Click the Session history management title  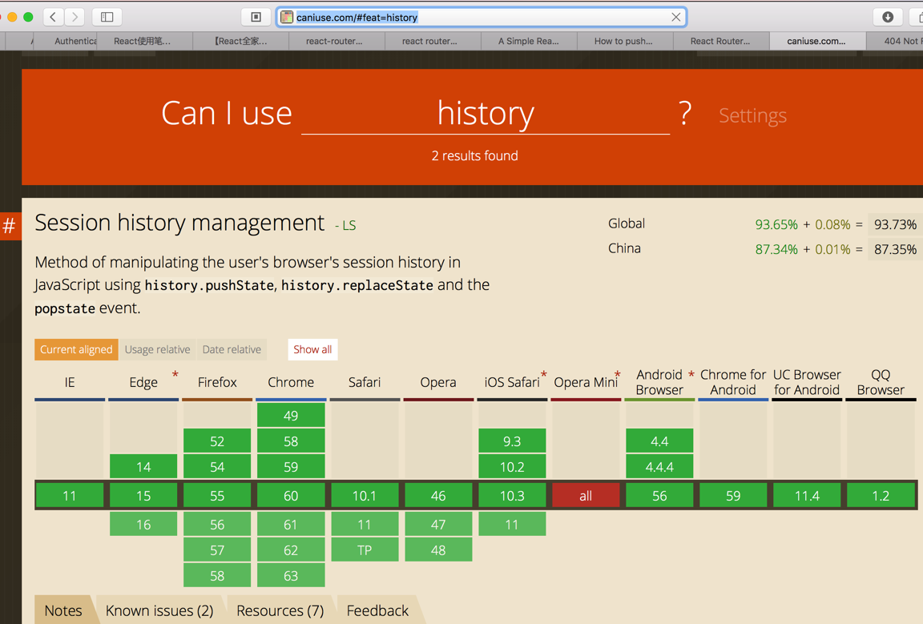click(179, 223)
